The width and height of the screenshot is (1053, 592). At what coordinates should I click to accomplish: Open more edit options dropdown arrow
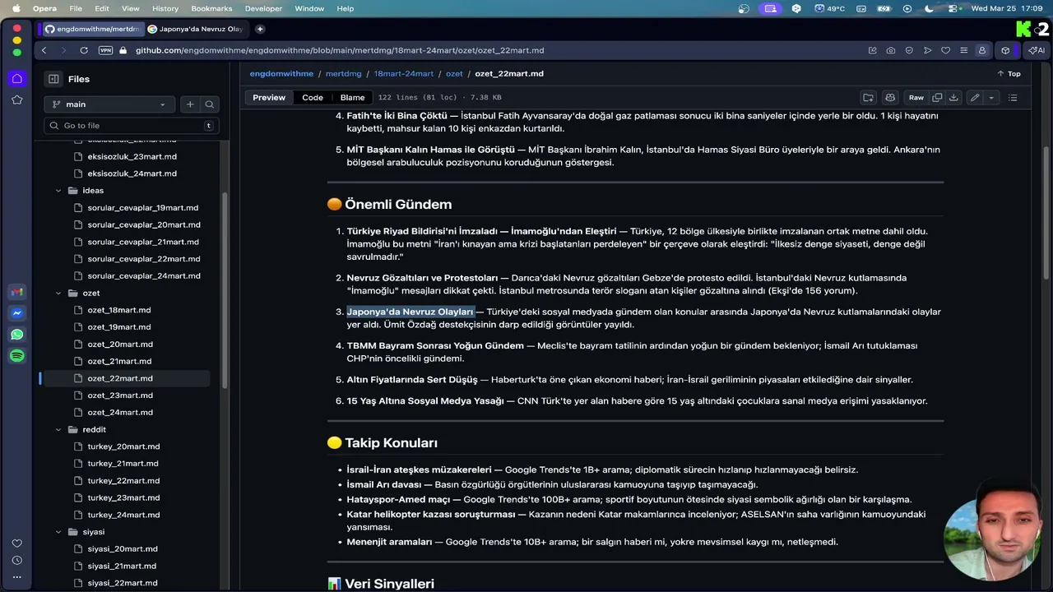click(x=991, y=98)
